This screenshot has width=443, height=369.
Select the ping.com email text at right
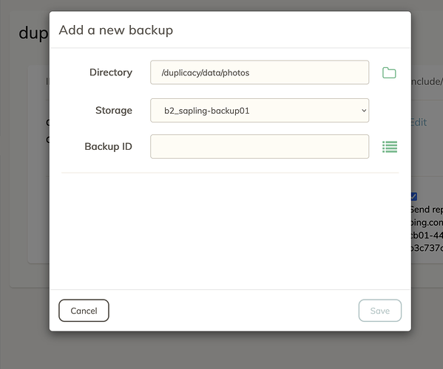tap(427, 222)
